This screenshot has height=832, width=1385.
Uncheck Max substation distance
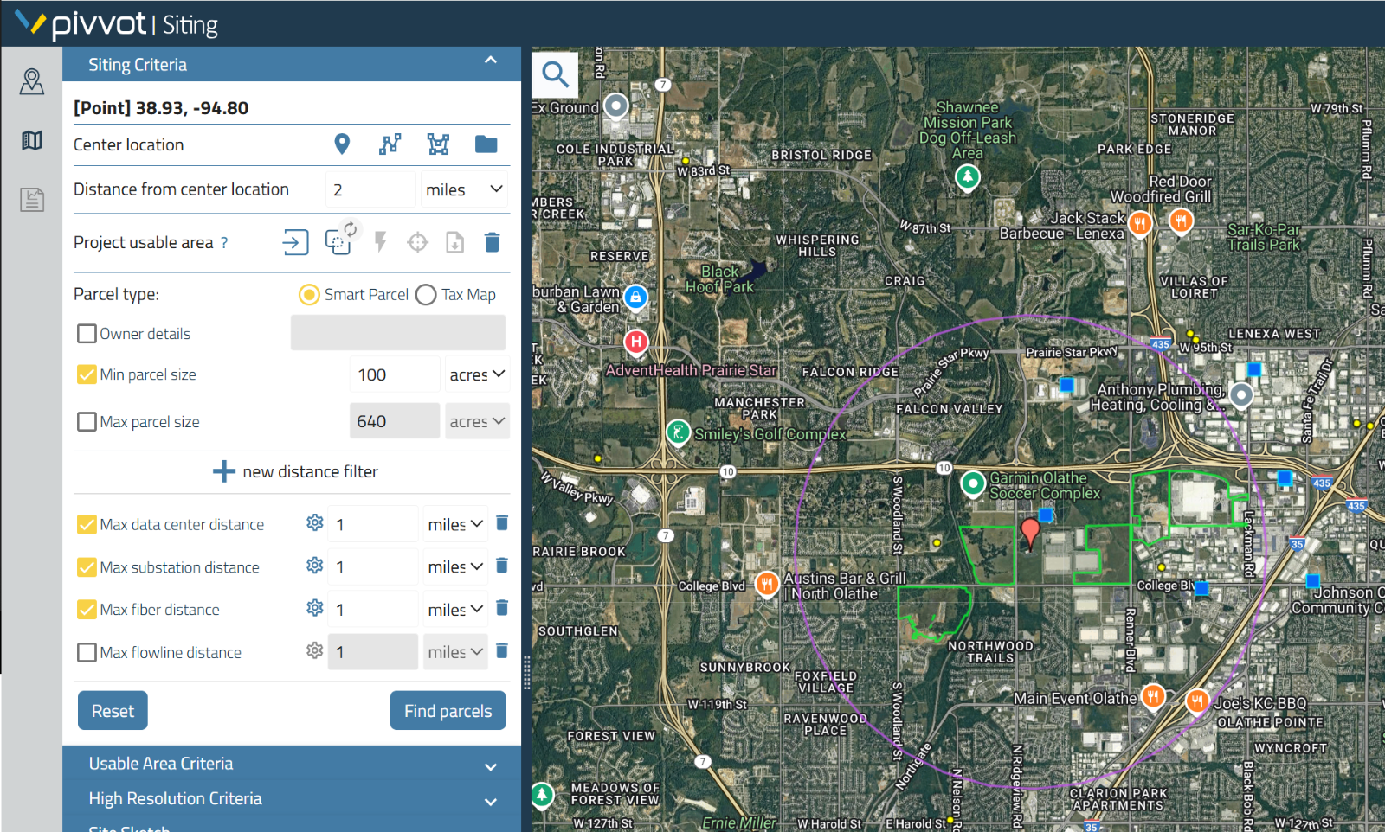coord(87,567)
